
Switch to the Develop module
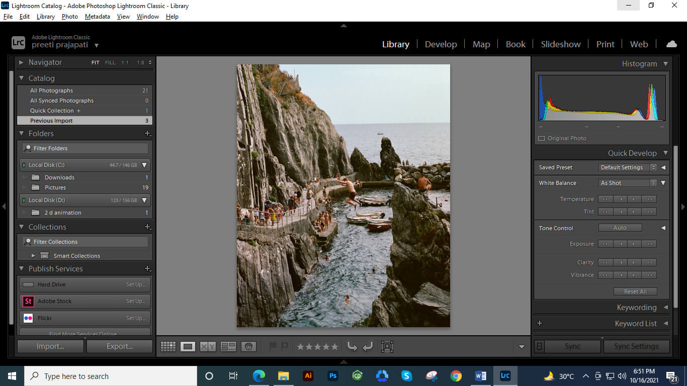(x=441, y=44)
